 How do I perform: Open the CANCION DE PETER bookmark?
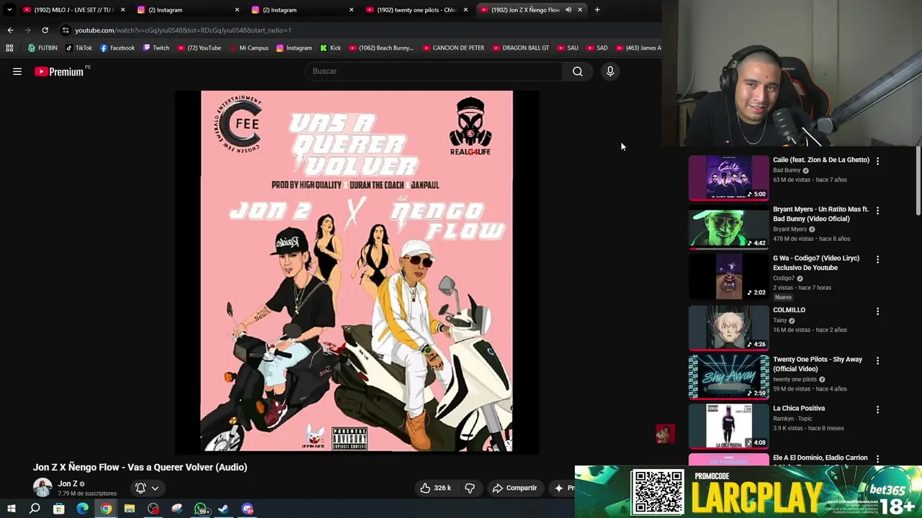(x=453, y=48)
